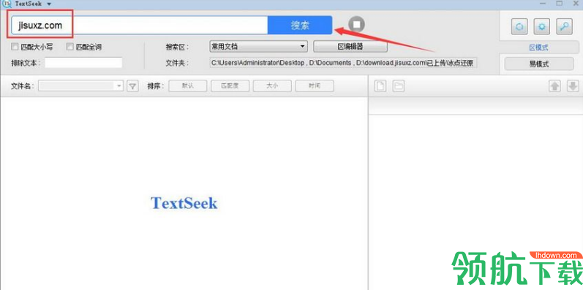The height and width of the screenshot is (290, 583).
Task: Minimize the TextSeek window
Action: pyautogui.click(x=543, y=4)
